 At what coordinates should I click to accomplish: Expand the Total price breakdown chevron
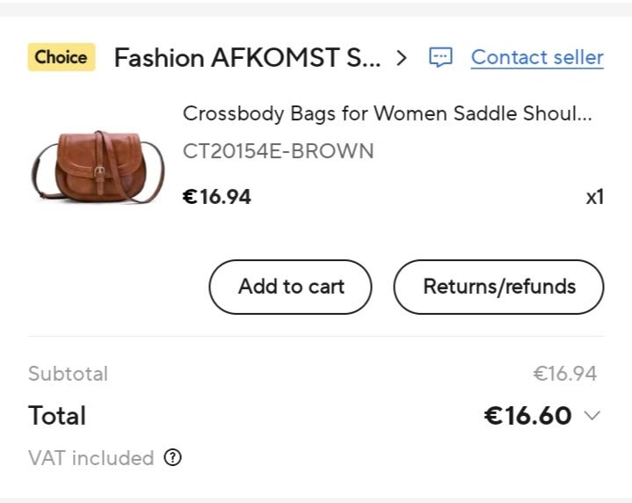pyautogui.click(x=592, y=416)
